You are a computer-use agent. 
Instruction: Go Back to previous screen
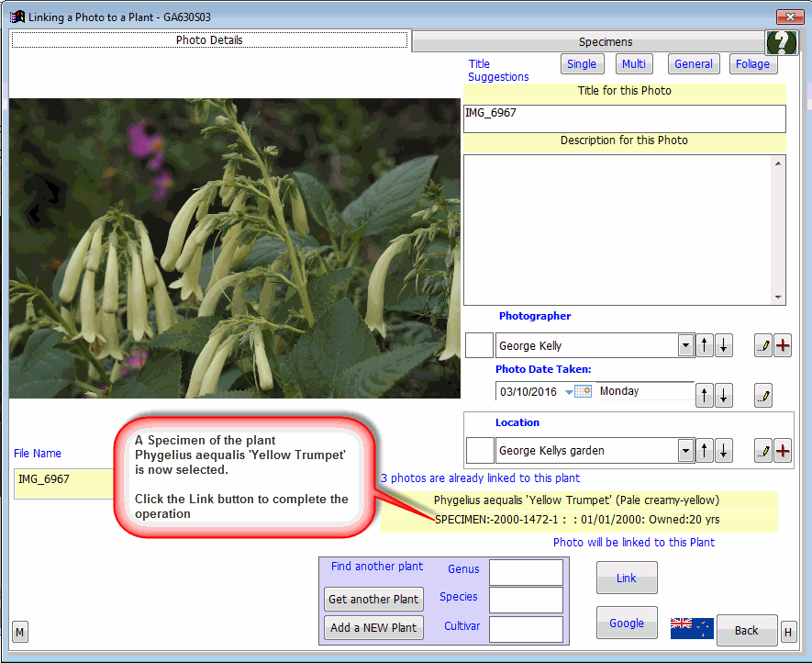pyautogui.click(x=747, y=630)
